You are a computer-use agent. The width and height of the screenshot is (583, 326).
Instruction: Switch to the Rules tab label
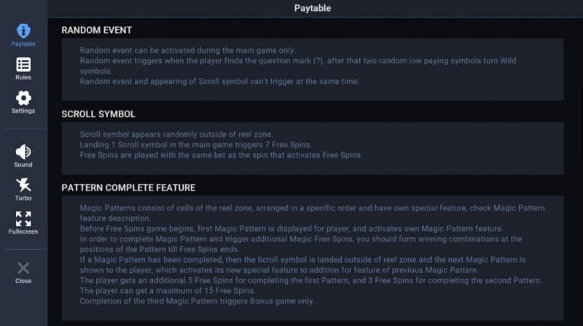click(23, 78)
